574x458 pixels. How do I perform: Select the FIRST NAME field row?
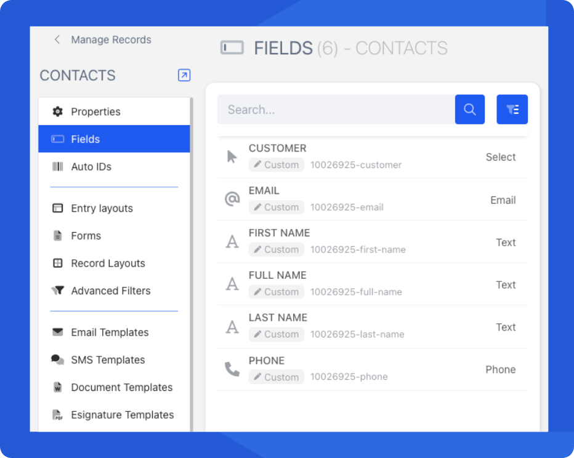pyautogui.click(x=372, y=242)
